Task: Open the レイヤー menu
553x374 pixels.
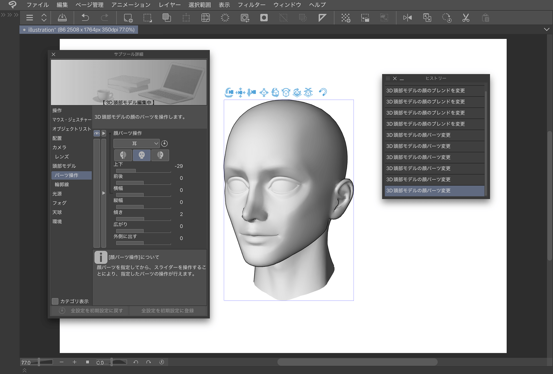Action: point(169,5)
